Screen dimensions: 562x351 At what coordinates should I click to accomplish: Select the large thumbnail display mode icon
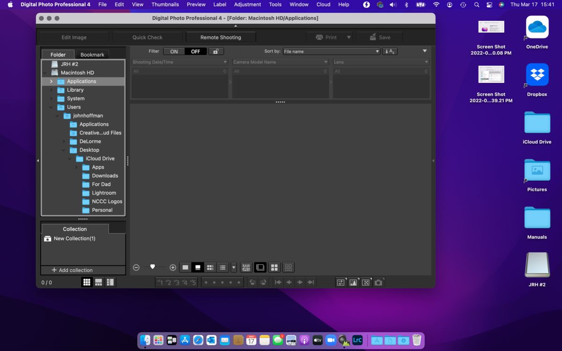click(x=185, y=268)
